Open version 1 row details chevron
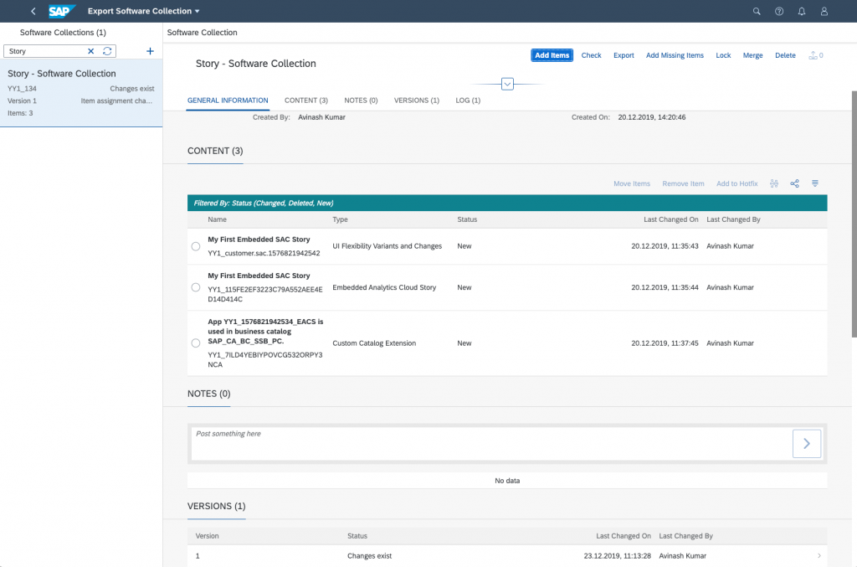 [819, 556]
